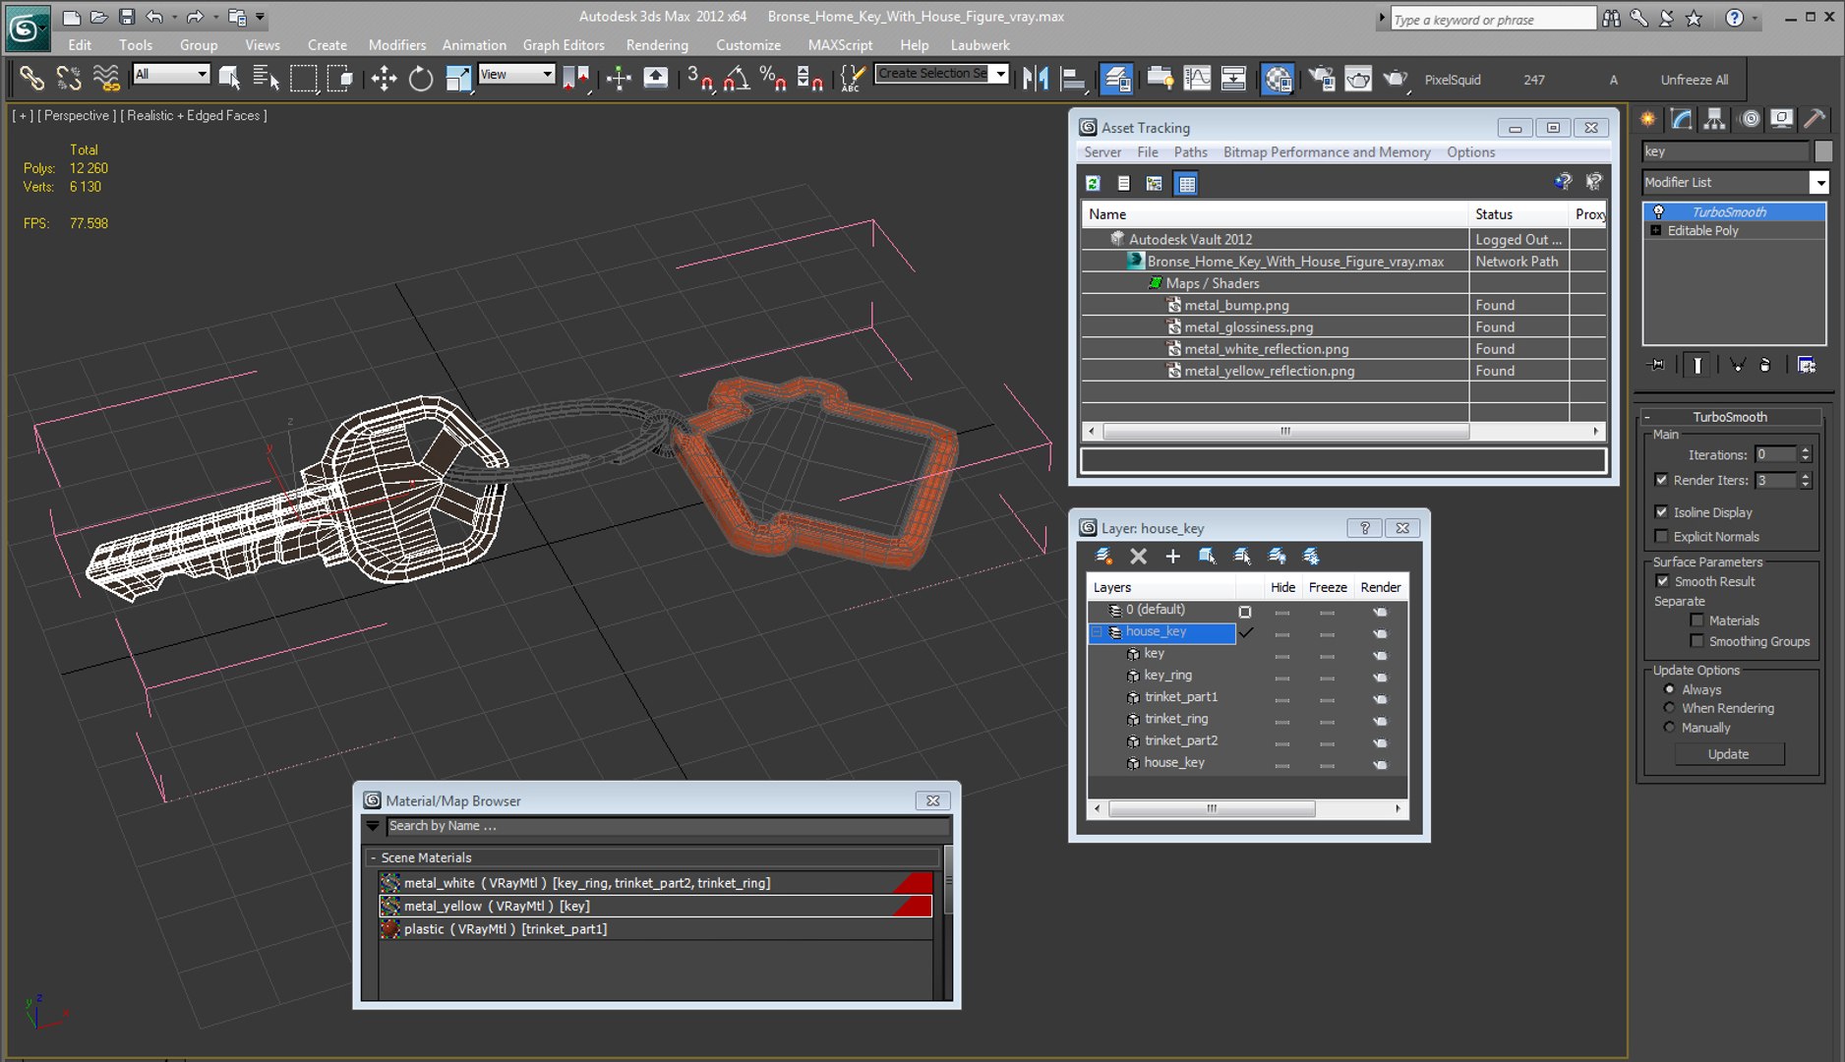
Task: Click the Mirror tool icon
Action: click(1036, 79)
